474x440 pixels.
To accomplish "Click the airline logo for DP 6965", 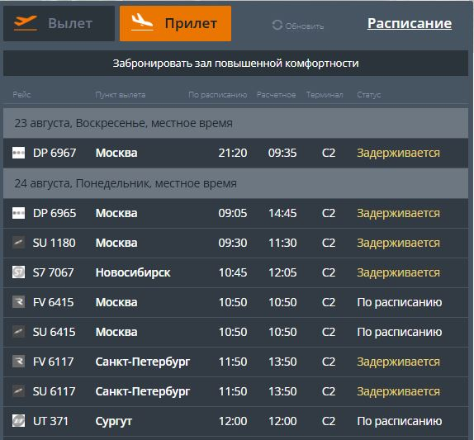I will tap(18, 213).
